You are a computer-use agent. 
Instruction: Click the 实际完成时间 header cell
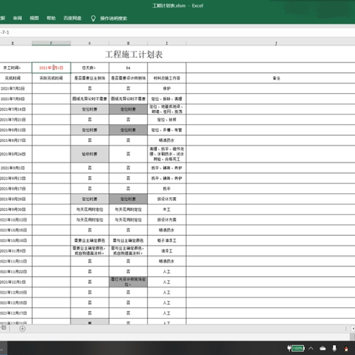[x=51, y=78]
